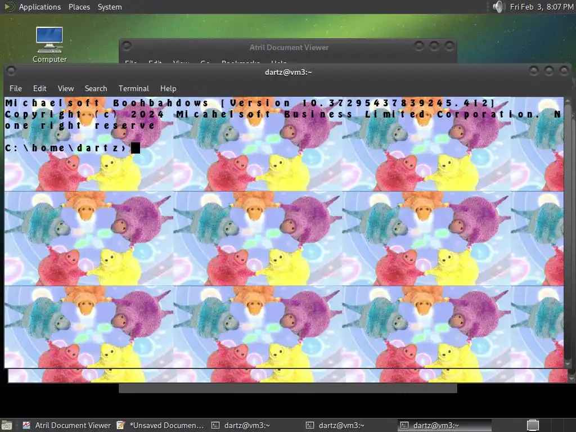Click the terminal window menu button at title bar left

pyautogui.click(x=11, y=70)
